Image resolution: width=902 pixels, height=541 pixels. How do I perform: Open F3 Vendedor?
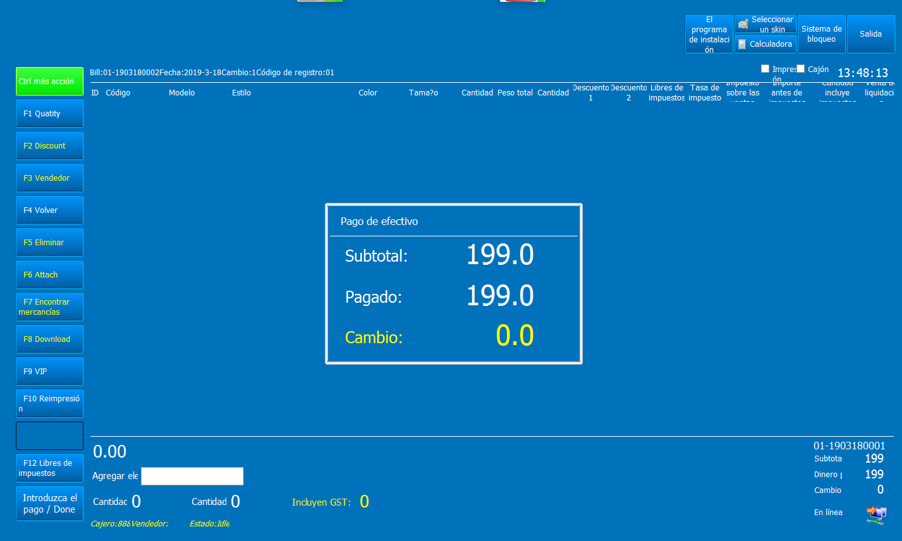(49, 178)
